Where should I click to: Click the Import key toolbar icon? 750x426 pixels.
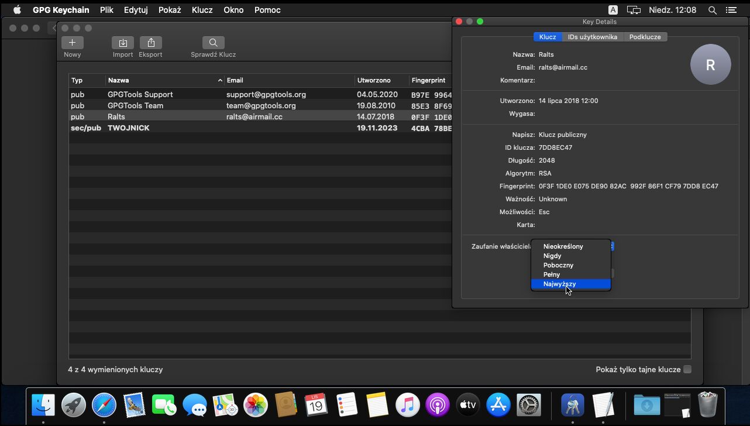tap(123, 43)
